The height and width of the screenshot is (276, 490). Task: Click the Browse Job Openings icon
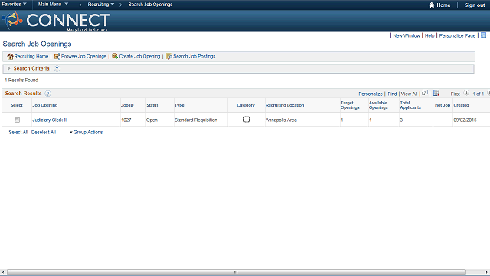tap(57, 56)
